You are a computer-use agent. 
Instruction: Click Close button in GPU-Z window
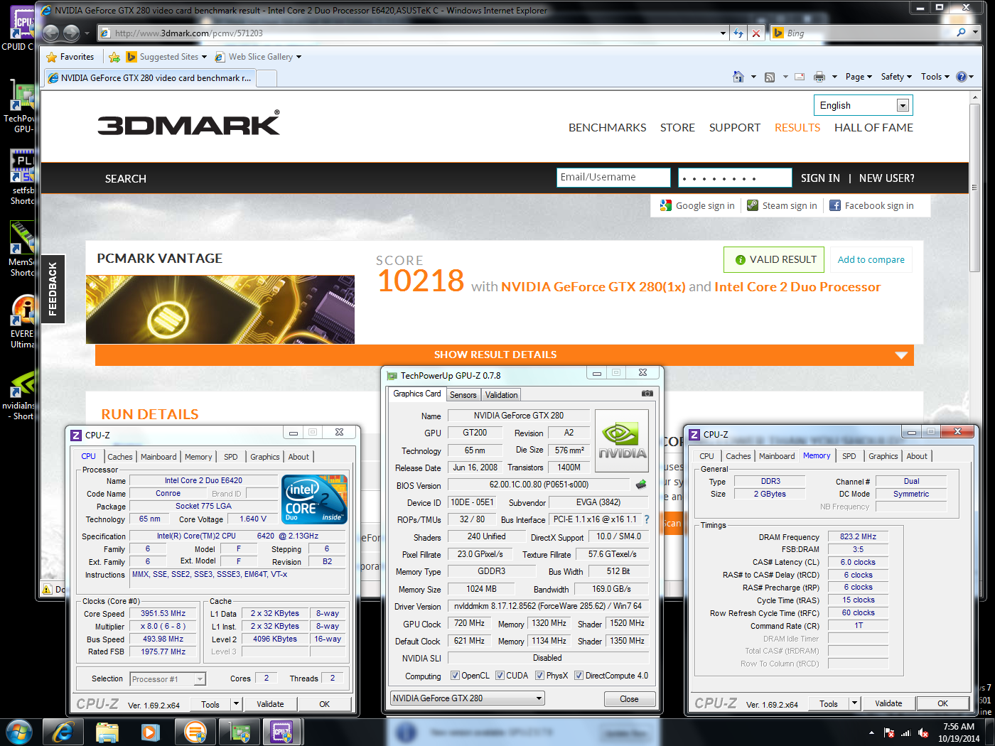[x=629, y=699]
